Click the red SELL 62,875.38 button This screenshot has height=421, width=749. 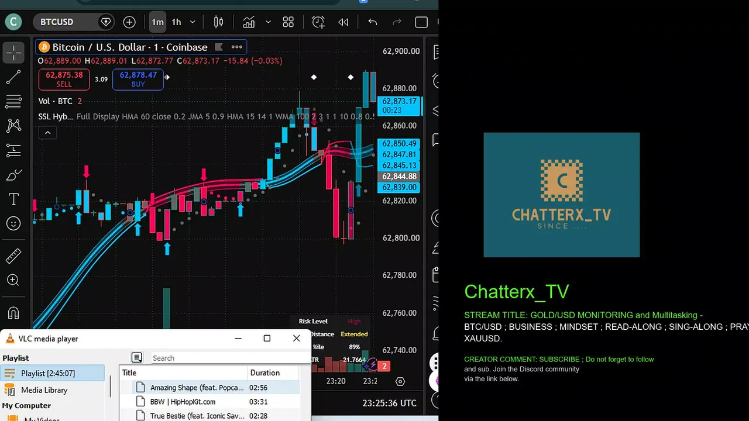64,80
